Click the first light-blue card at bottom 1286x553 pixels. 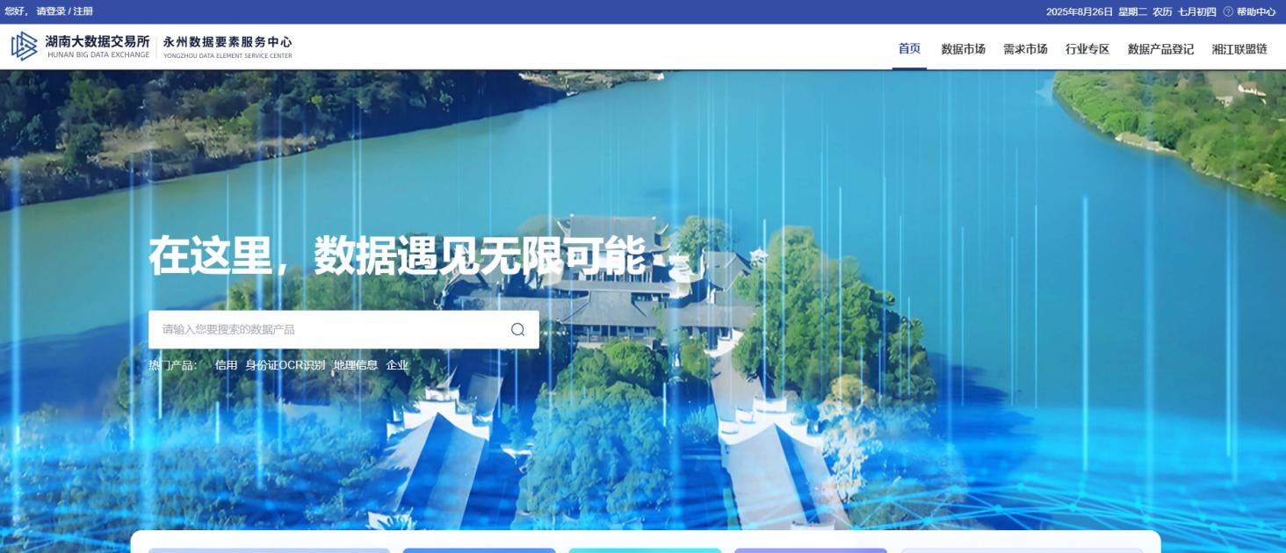coord(269,549)
